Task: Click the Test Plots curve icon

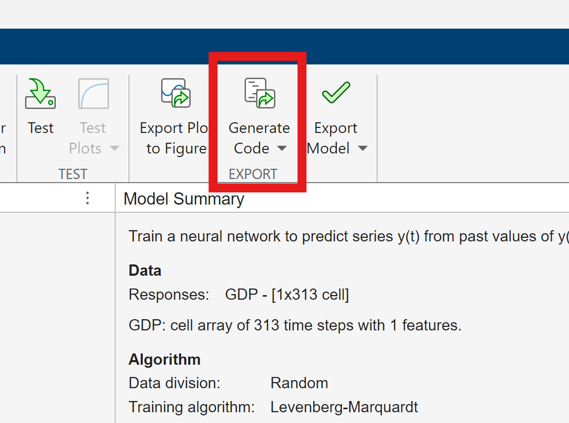Action: (x=93, y=94)
